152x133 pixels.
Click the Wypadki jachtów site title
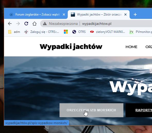tap(71, 47)
